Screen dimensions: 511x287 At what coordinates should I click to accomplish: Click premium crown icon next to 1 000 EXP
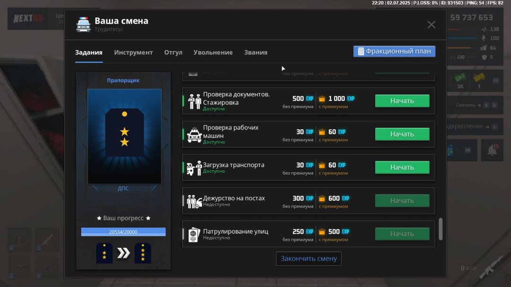tap(322, 99)
